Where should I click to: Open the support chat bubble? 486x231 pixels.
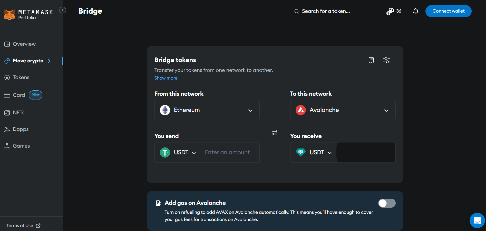pyautogui.click(x=477, y=220)
